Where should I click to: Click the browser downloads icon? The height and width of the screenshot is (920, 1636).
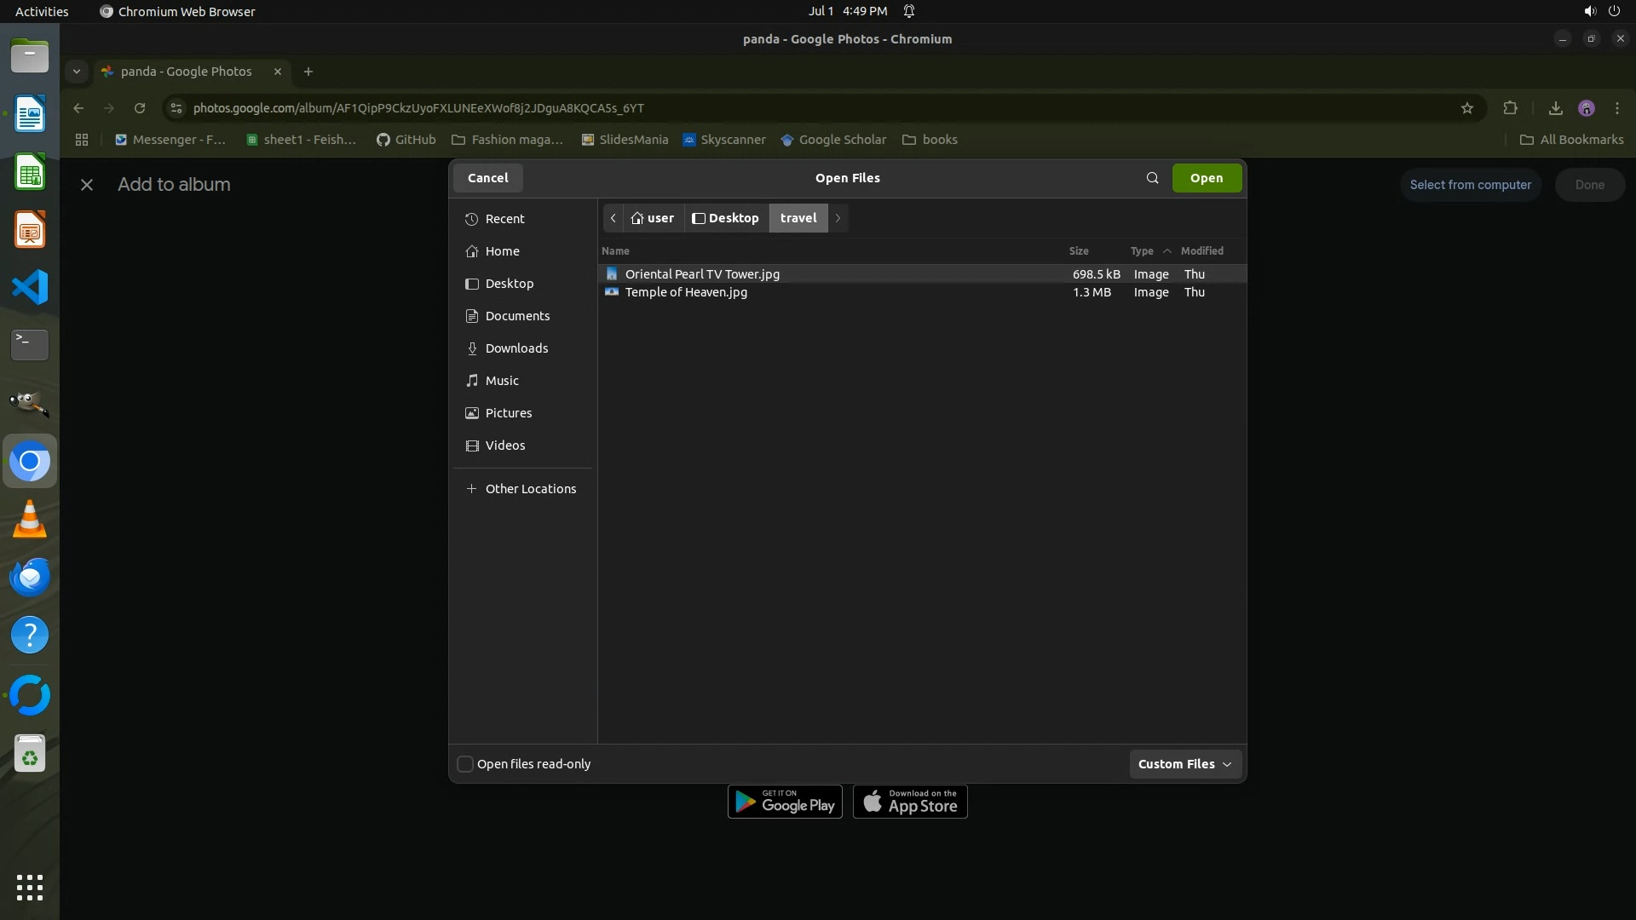tap(1555, 108)
